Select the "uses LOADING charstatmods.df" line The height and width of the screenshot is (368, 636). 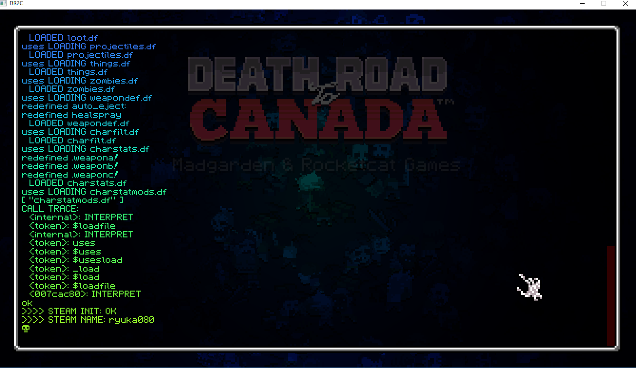click(x=94, y=192)
